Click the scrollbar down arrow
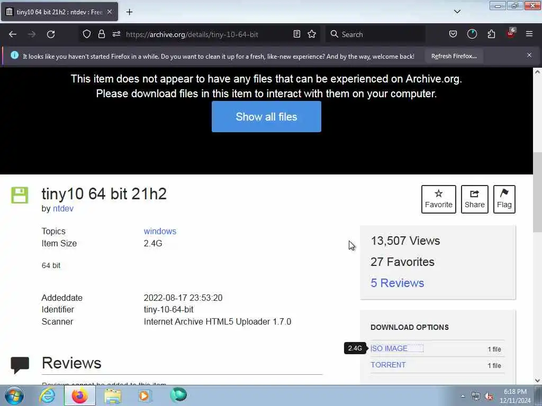Image resolution: width=542 pixels, height=406 pixels. click(537, 381)
